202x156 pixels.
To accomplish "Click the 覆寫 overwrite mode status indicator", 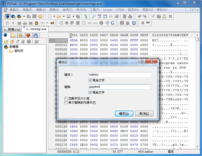I will click(x=171, y=152).
